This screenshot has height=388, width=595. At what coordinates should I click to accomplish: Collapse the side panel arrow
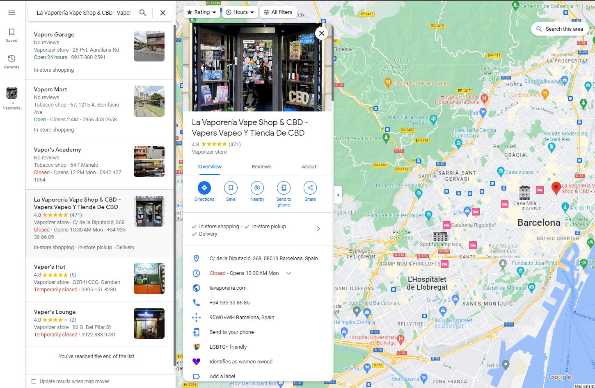coord(338,195)
